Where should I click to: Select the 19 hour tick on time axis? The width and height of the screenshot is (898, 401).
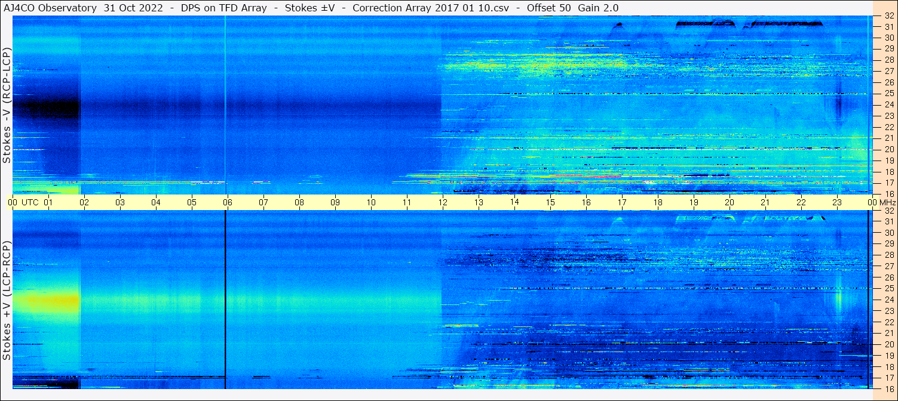[694, 202]
